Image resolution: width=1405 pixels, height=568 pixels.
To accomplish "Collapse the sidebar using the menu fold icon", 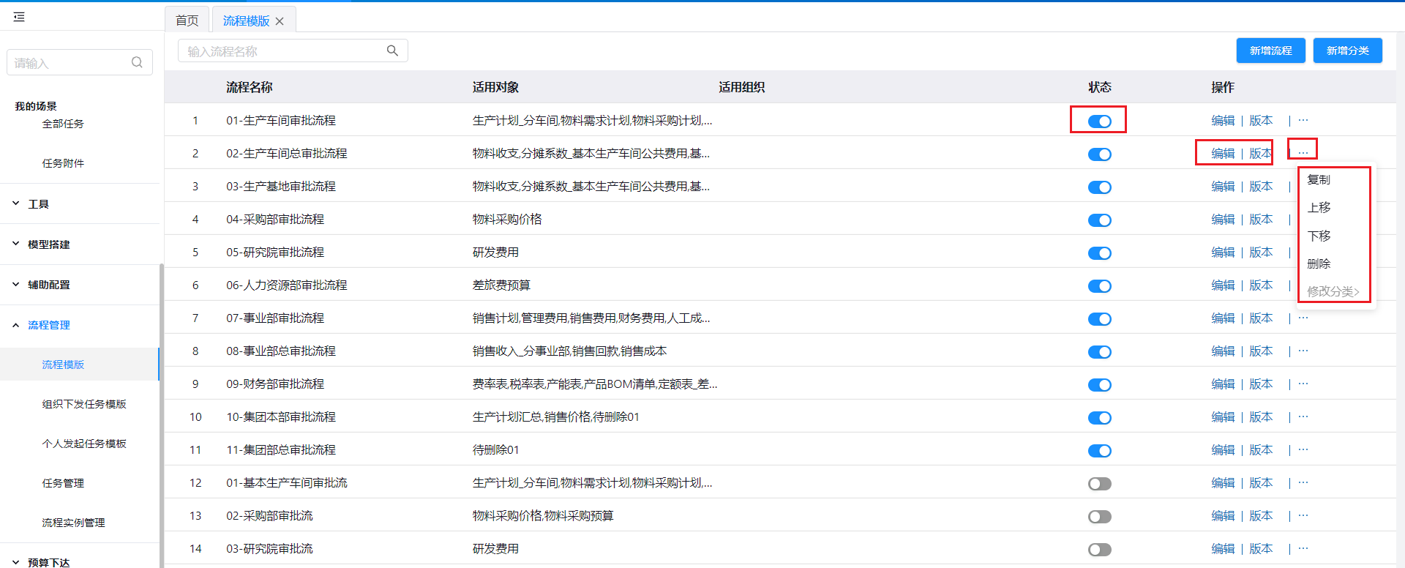I will pos(19,17).
